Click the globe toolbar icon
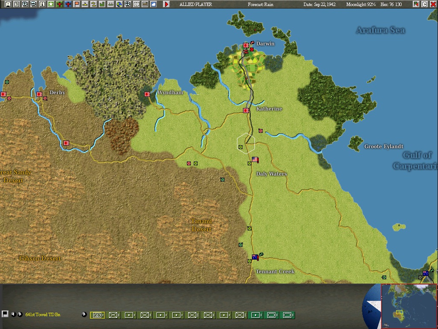438x329 pixels. click(x=119, y=4)
